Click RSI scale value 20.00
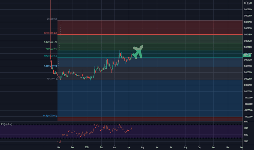The width and height of the screenshot is (254, 150). coord(246,141)
